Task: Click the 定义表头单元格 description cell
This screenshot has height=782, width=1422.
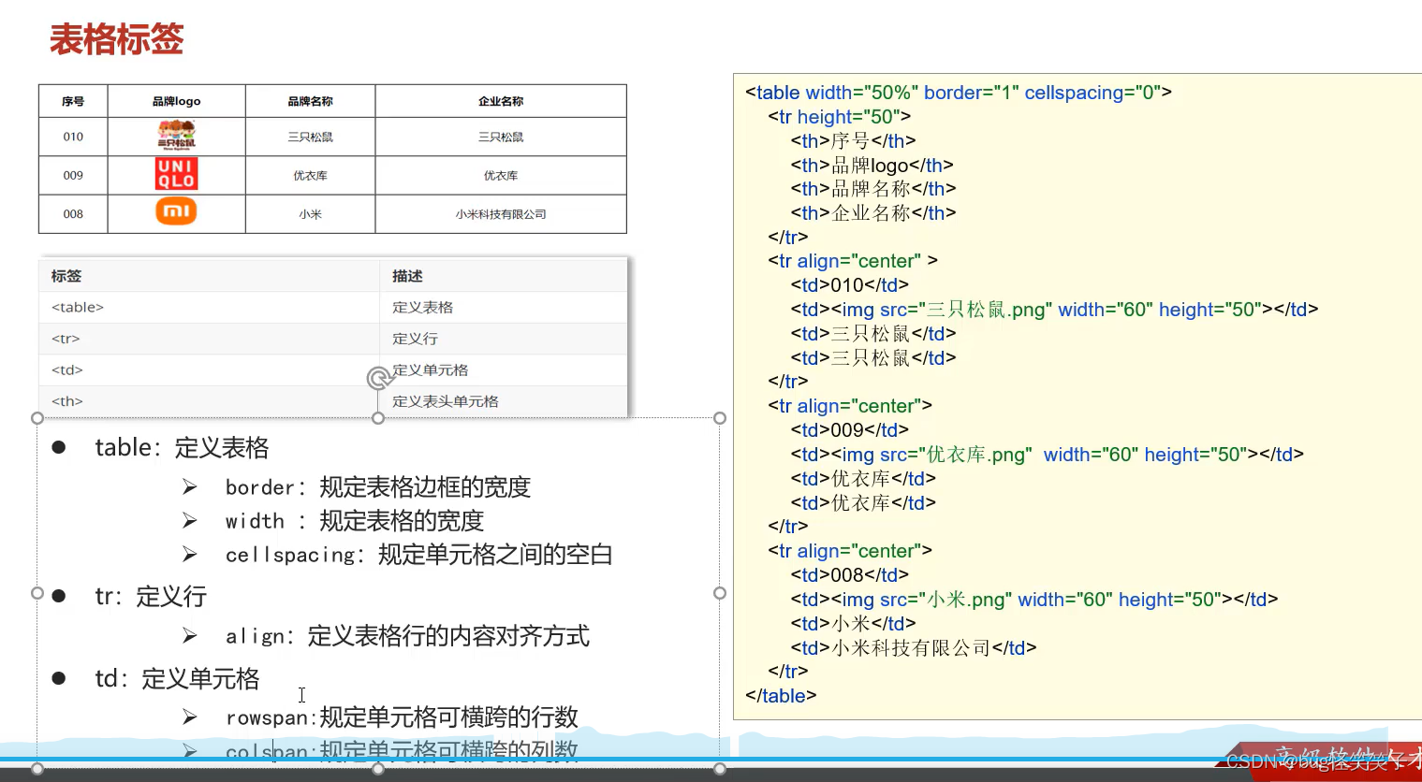Action: click(x=504, y=401)
